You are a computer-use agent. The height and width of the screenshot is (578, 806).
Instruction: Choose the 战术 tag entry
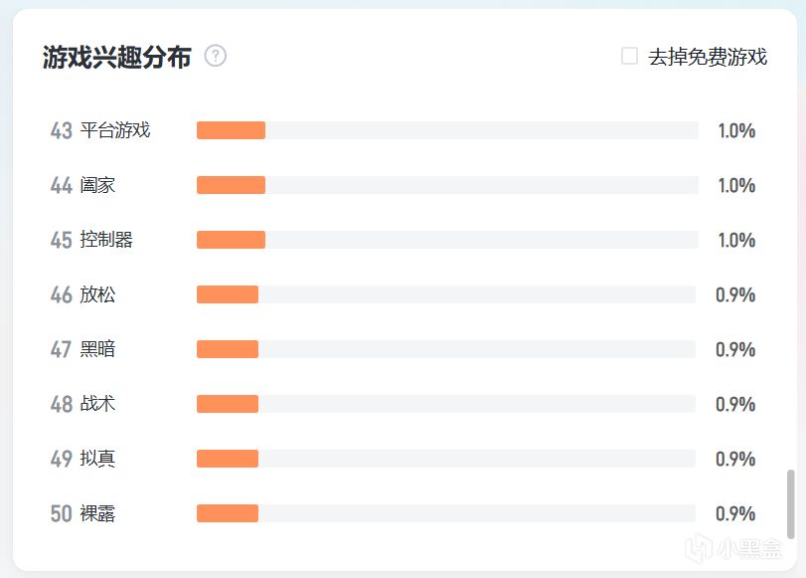click(x=97, y=404)
